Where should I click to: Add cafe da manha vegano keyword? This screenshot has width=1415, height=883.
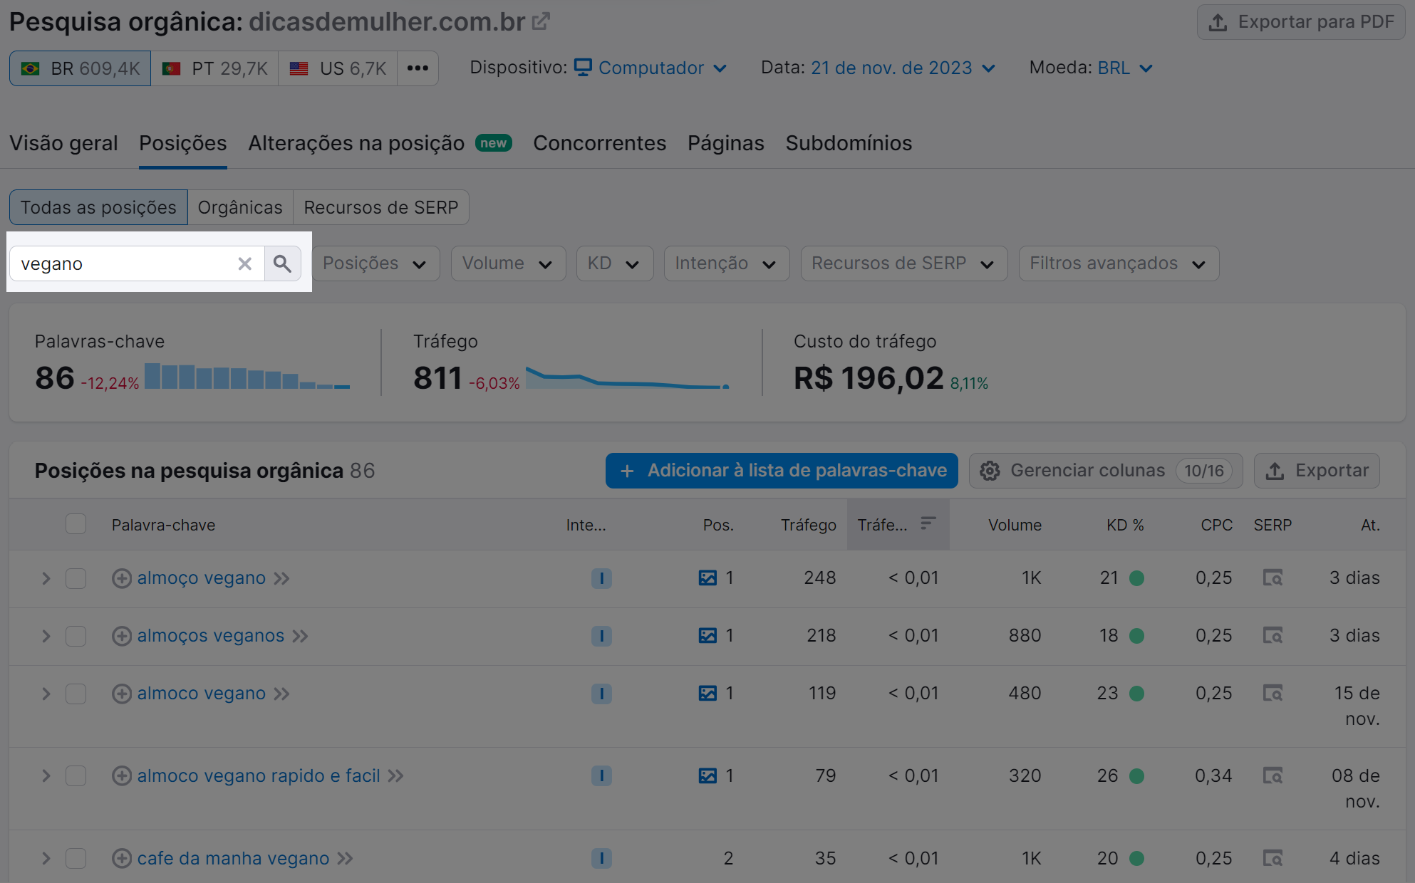[x=122, y=859]
